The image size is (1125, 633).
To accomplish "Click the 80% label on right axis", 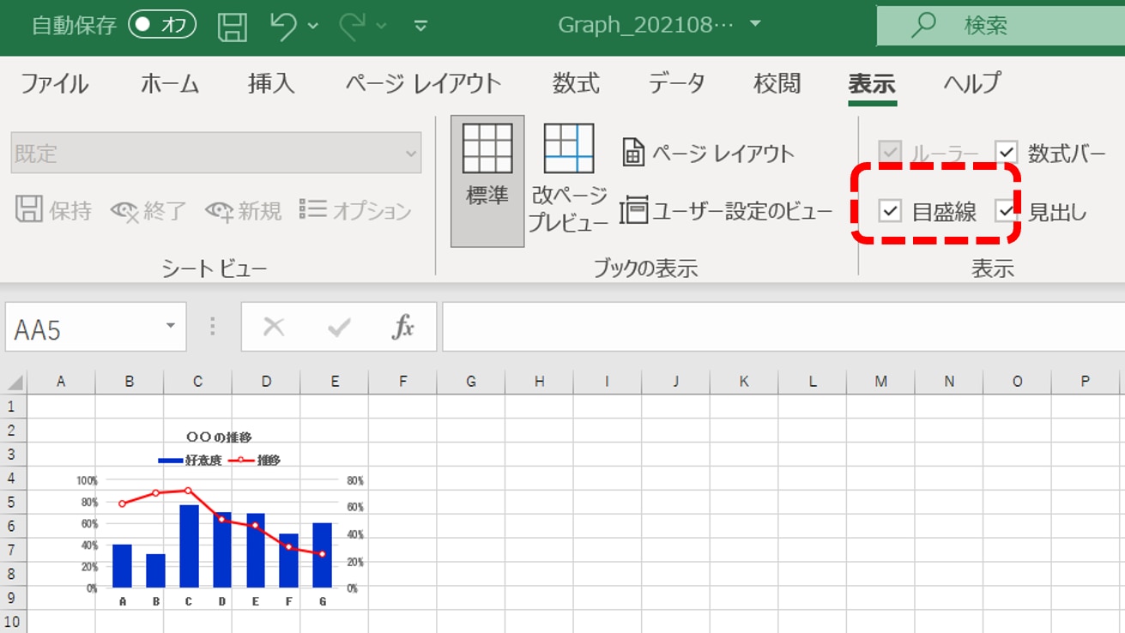I will [x=356, y=481].
